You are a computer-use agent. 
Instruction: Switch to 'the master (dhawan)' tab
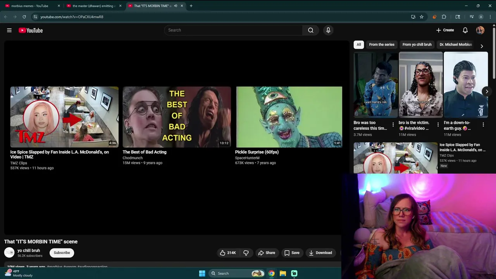pos(93,6)
